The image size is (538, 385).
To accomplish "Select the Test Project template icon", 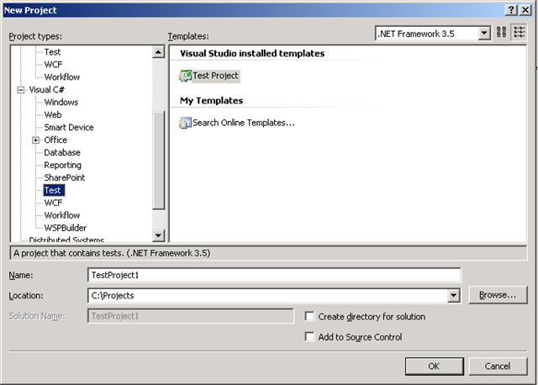I will pyautogui.click(x=185, y=76).
